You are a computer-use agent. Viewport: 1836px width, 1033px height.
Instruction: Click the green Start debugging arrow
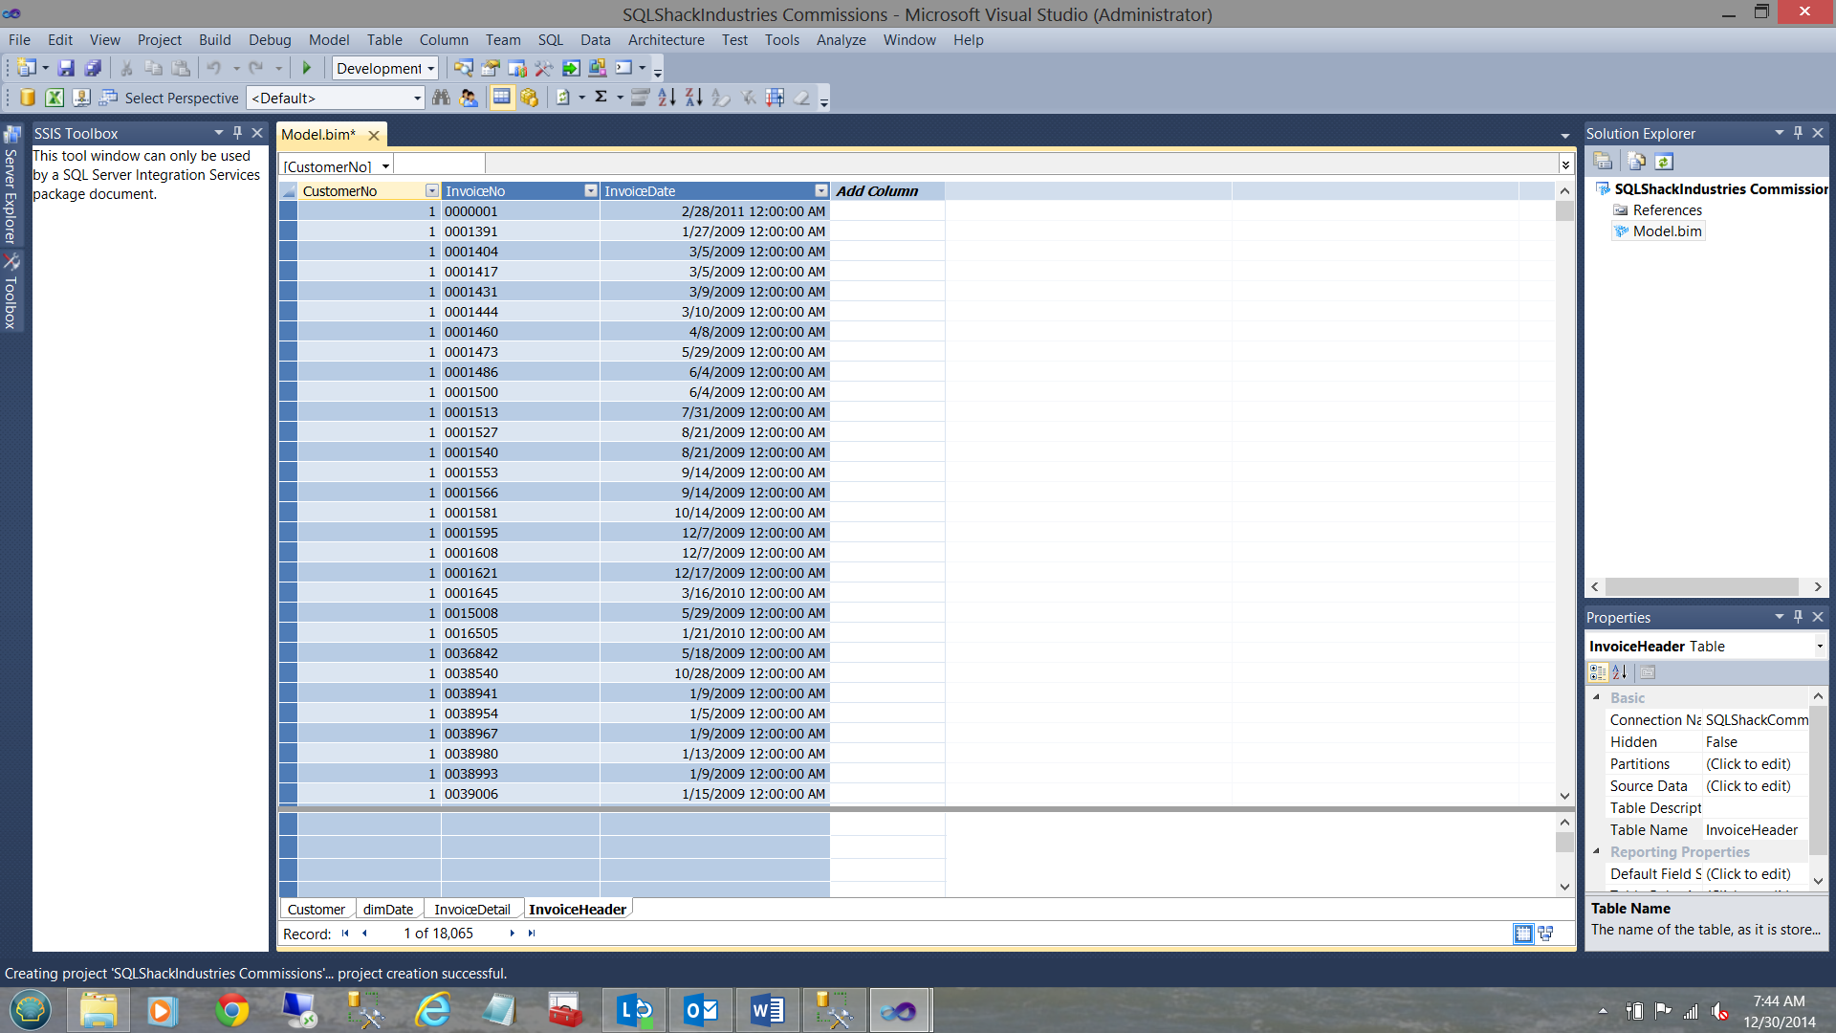click(x=307, y=68)
